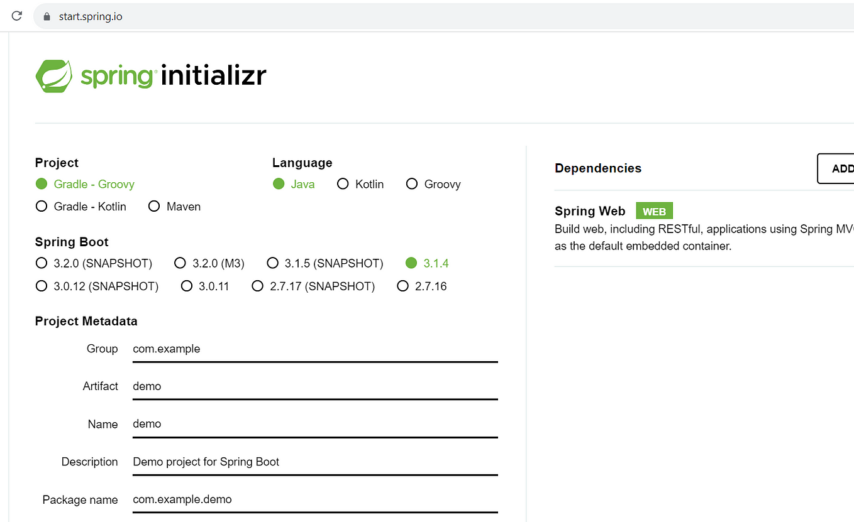Screen dimensions: 854x522
Task: Click the Spring Web dependency heading
Action: click(x=590, y=210)
